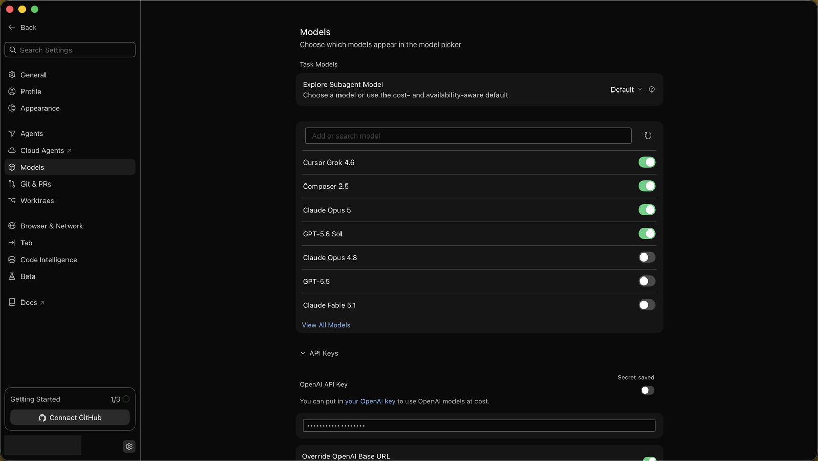Open the Explore Subagent Model Default dropdown
The width and height of the screenshot is (818, 461).
pyautogui.click(x=626, y=89)
